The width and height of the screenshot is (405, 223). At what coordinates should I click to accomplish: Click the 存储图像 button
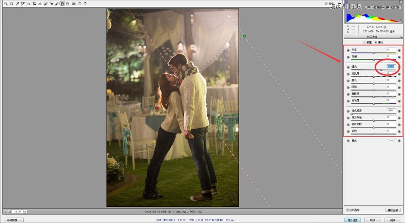click(14, 220)
